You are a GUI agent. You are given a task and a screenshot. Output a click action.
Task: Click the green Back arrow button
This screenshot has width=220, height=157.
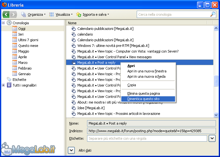pyautogui.click(x=6, y=14)
